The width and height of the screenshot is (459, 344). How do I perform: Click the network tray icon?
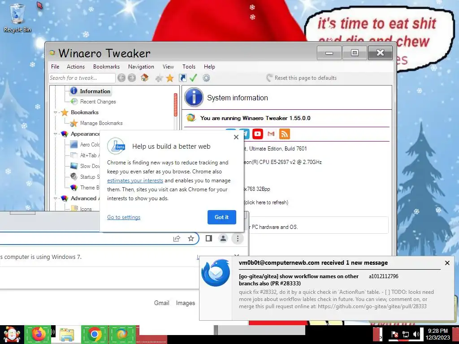click(405, 334)
